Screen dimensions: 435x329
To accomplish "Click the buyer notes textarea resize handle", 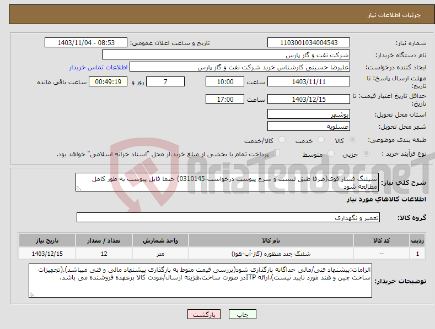I will click(32, 294).
